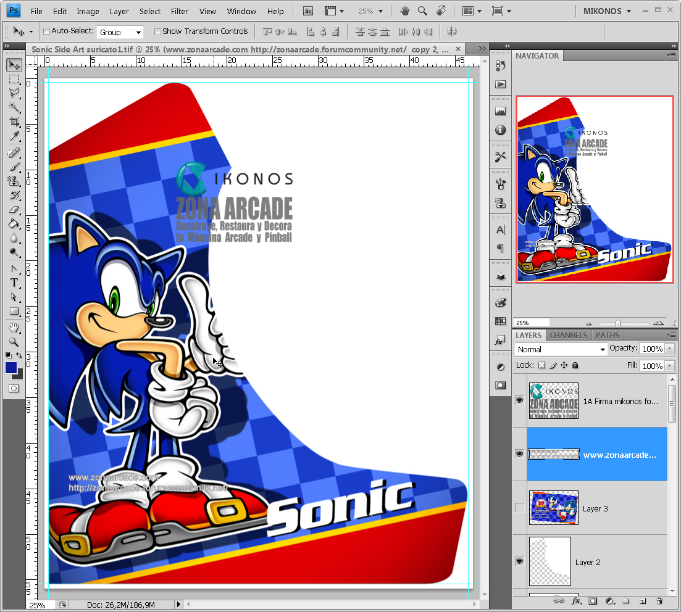Open the File menu

click(x=36, y=11)
